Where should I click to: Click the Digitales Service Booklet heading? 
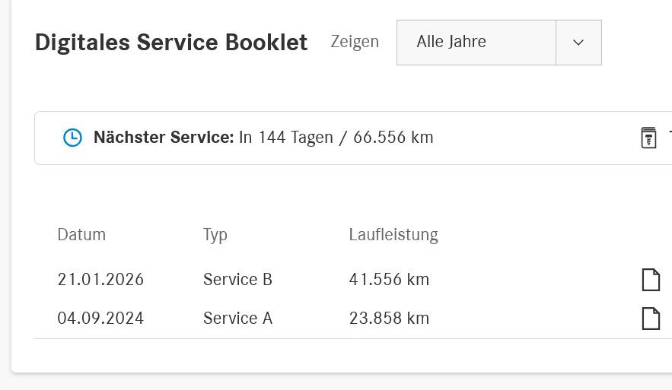171,43
